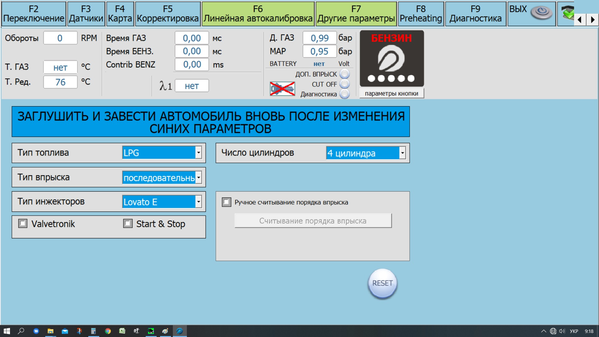Expand the Тип инжекторов dropdown

click(x=198, y=202)
